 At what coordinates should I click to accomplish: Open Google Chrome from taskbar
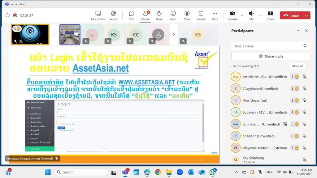coord(158,172)
